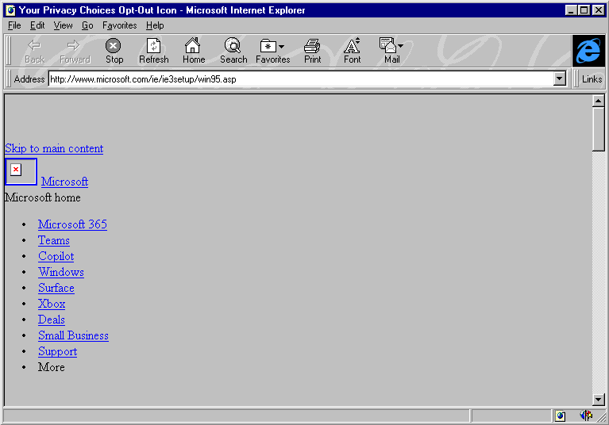The image size is (609, 425).
Task: Open the Windows link
Action: point(61,272)
